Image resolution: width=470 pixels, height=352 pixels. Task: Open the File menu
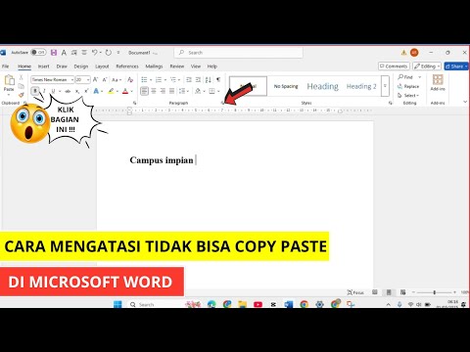pyautogui.click(x=6, y=66)
